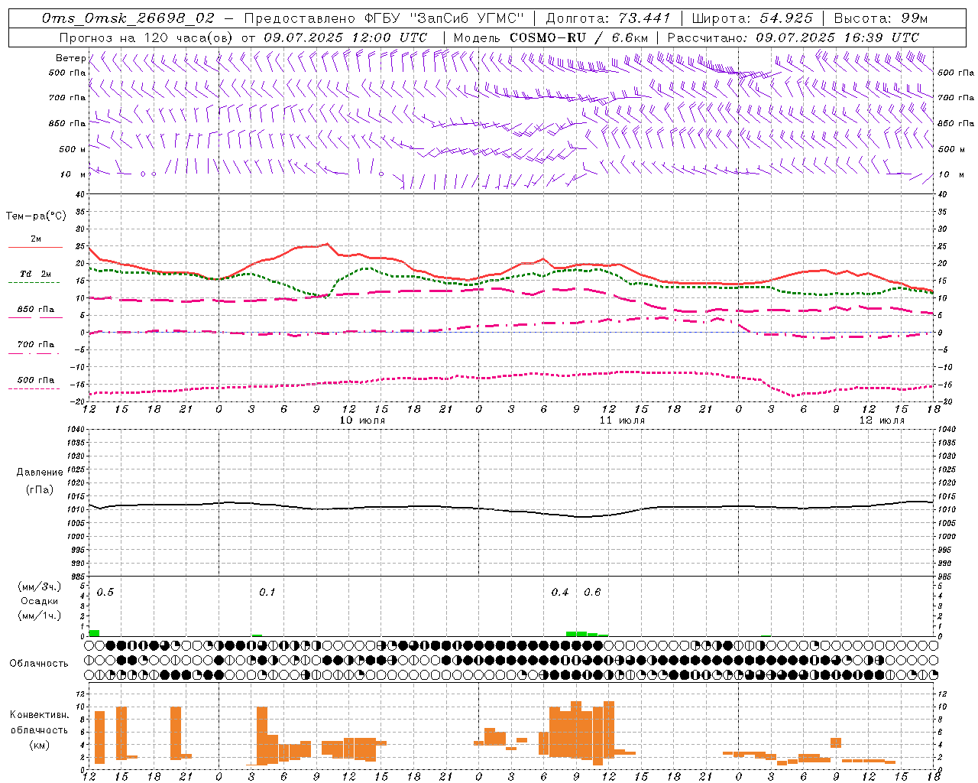Select the Высота: 99м header field
The height and width of the screenshot is (783, 978).
(880, 18)
